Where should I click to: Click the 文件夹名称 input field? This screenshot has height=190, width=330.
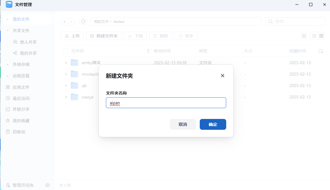166,103
